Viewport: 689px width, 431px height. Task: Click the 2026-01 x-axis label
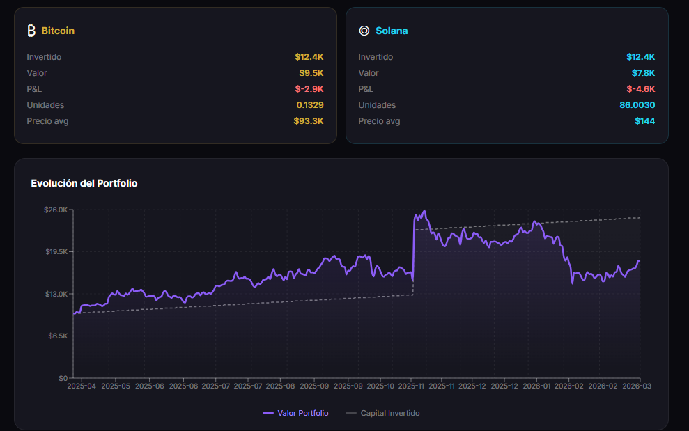pyautogui.click(x=536, y=386)
